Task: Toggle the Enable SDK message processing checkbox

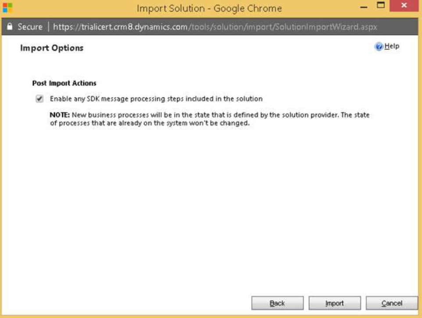Action: 40,99
